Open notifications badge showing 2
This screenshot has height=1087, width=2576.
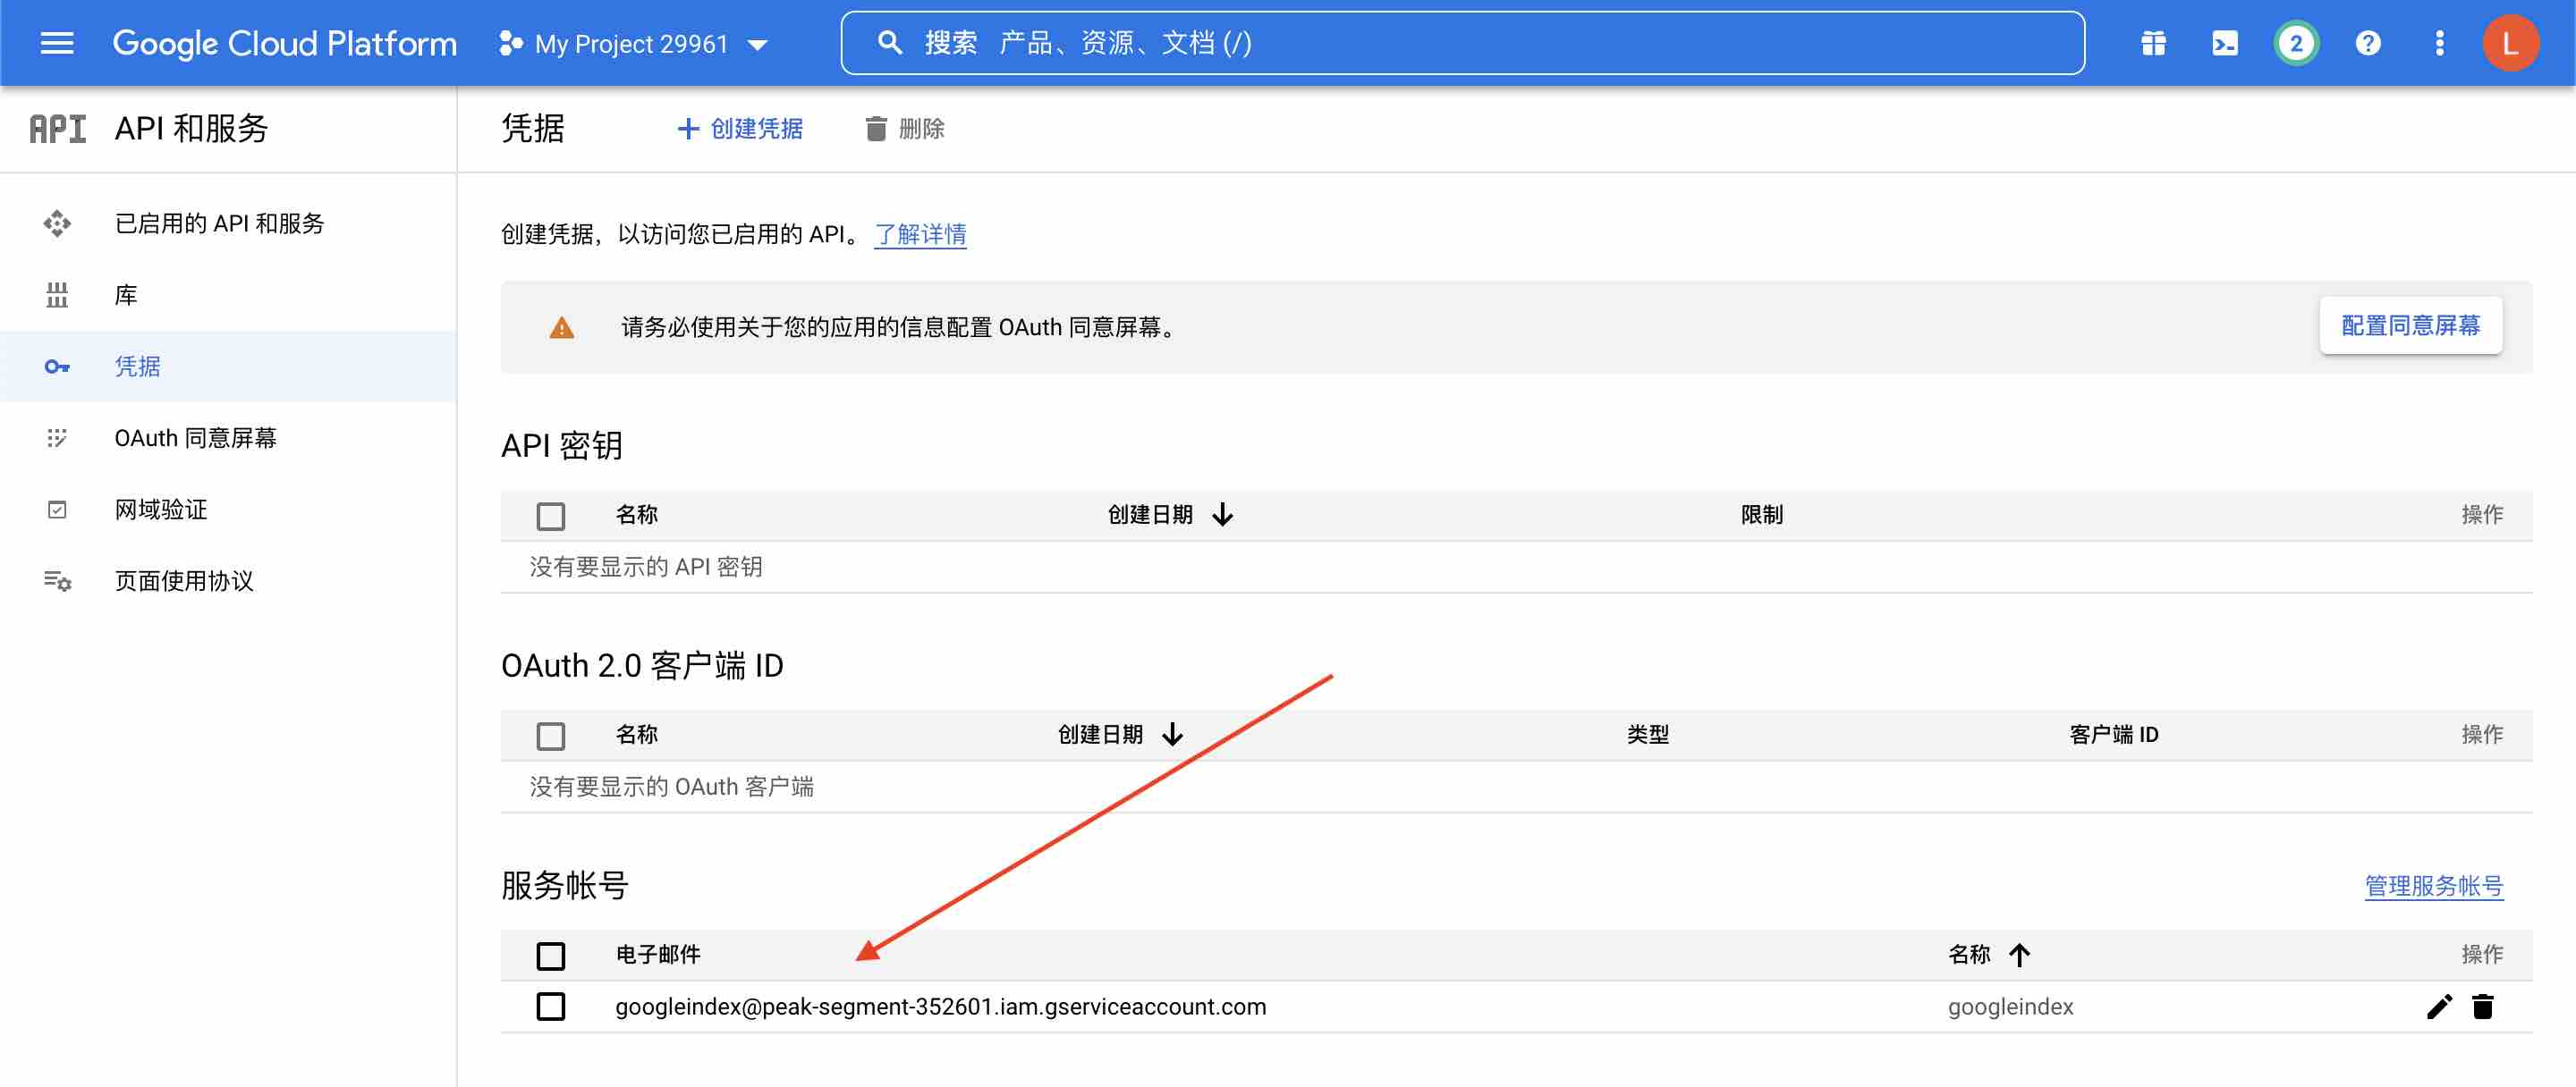click(2295, 43)
